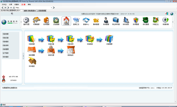Open the 客服中心 module icon

tap(86, 20)
